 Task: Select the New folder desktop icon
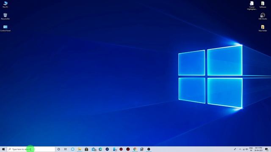coord(263,28)
